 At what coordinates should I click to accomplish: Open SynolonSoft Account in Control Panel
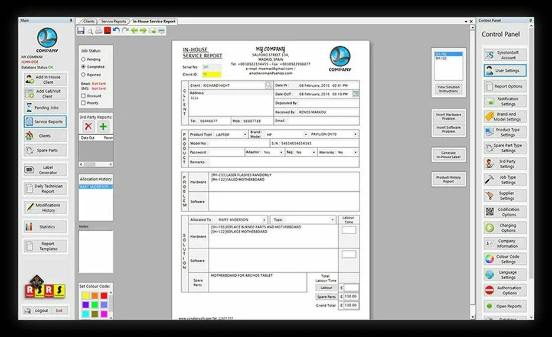(505, 55)
